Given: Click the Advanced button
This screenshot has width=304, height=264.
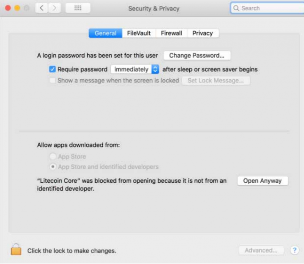Looking at the screenshot, I should (x=261, y=250).
